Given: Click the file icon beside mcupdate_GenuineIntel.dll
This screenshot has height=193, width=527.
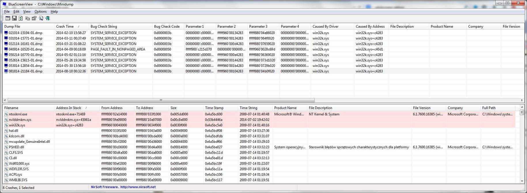Looking at the screenshot, I should [x=6, y=142].
